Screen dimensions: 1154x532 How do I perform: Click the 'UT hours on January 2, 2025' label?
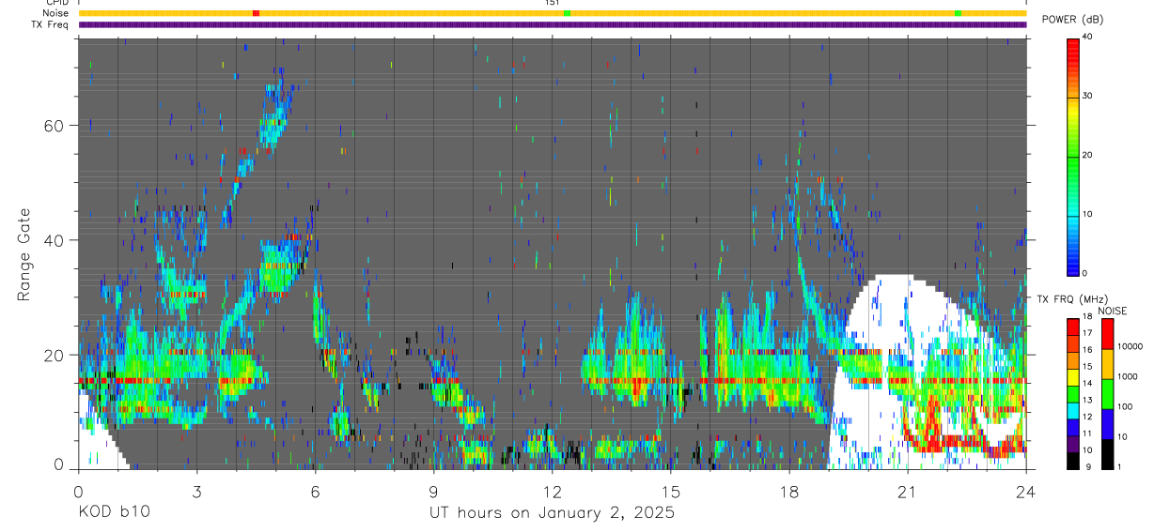[552, 513]
